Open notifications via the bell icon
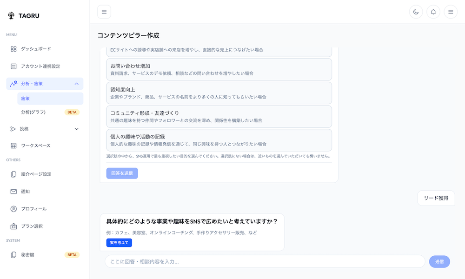 433,12
